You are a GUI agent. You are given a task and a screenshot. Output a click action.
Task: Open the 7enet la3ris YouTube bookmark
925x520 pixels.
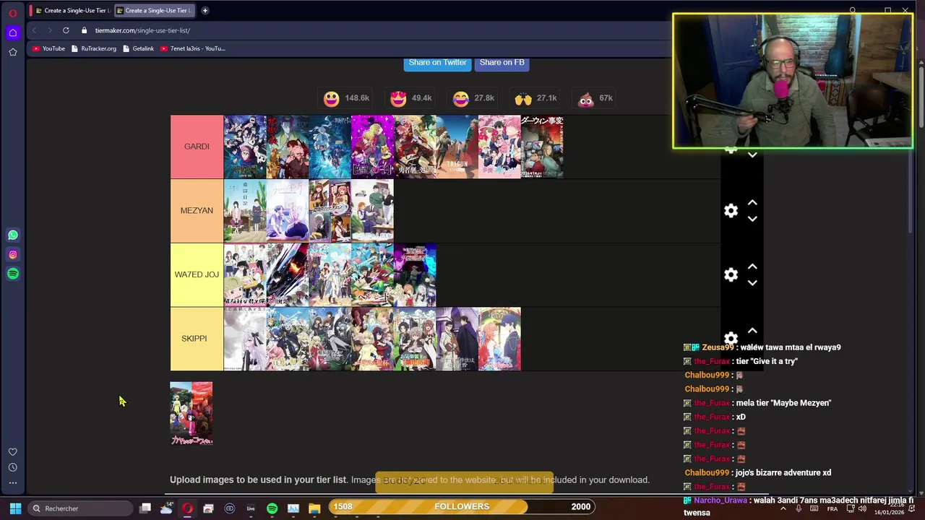pos(192,48)
